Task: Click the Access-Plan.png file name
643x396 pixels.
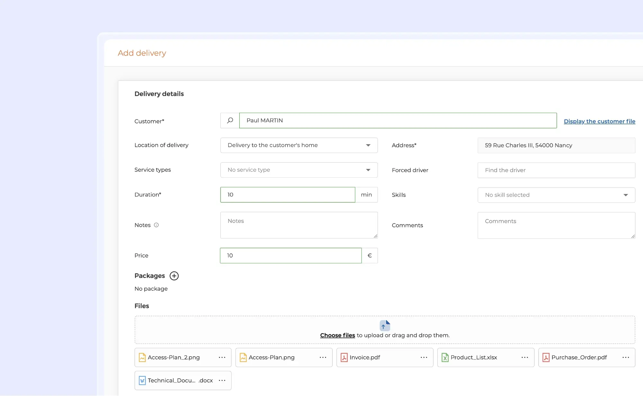Action: [272, 357]
